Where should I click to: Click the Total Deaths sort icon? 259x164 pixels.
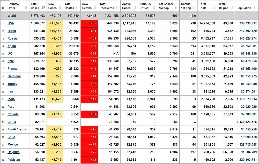pos(77,8)
